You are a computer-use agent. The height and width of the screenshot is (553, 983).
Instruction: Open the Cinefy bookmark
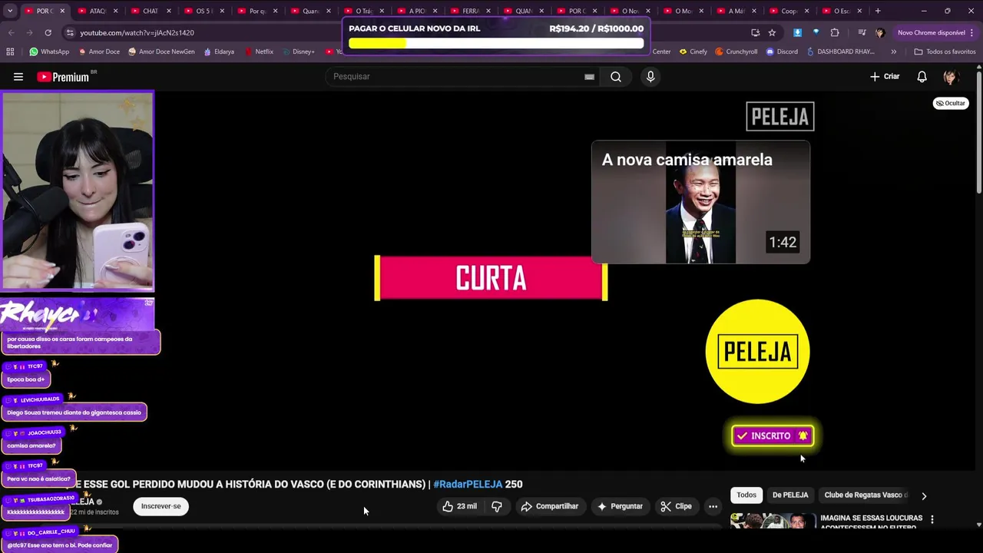pyautogui.click(x=693, y=51)
